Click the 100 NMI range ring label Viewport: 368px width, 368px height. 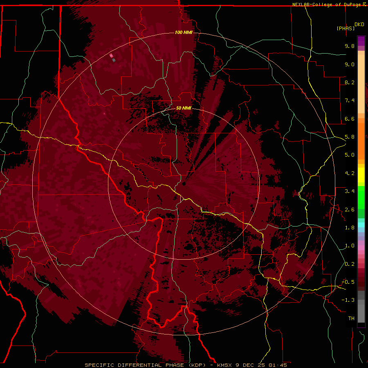[x=184, y=32]
